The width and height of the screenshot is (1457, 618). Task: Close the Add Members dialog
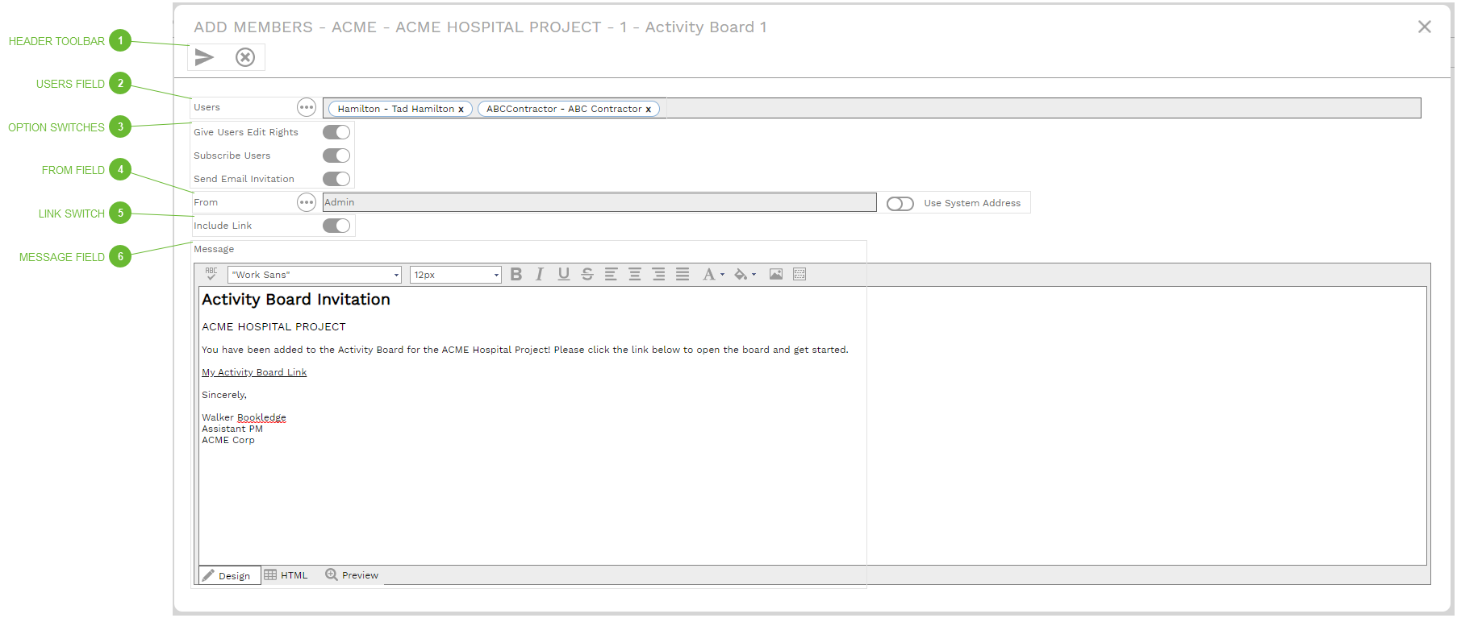[1425, 27]
